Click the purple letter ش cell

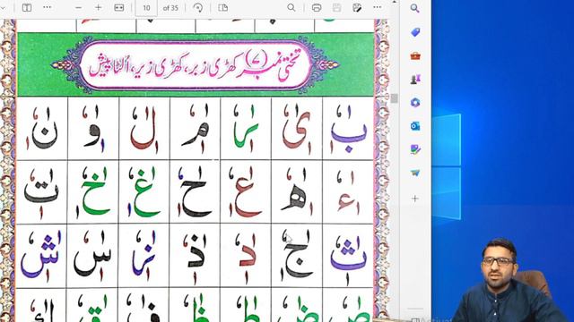[42, 256]
